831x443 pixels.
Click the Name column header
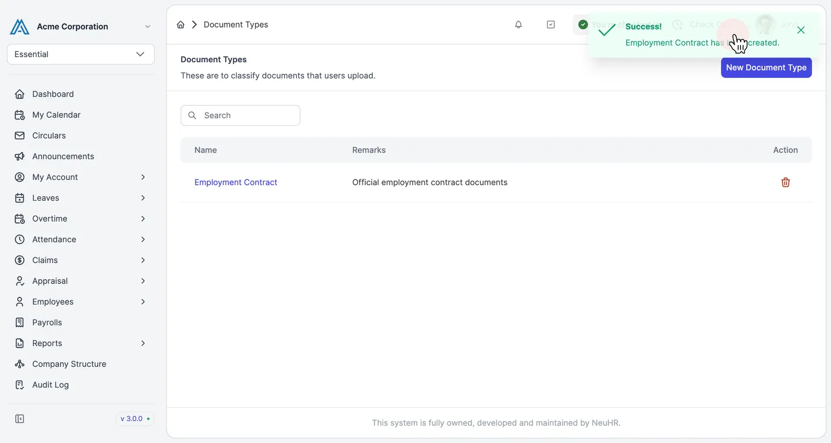tap(205, 150)
